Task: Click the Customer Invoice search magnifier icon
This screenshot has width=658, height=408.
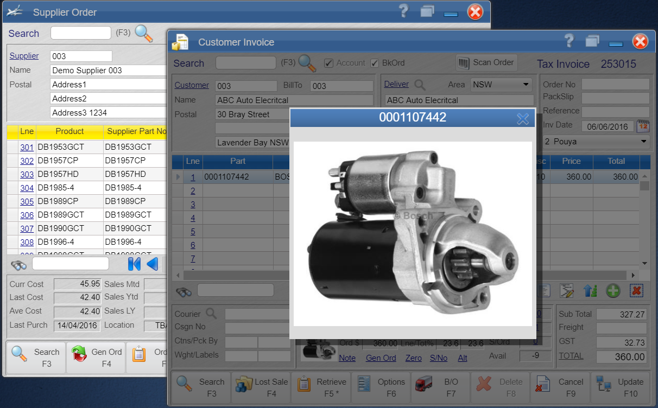Action: pos(307,63)
